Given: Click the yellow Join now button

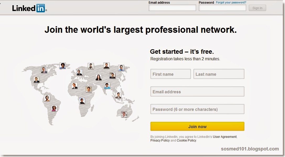Looking at the screenshot, I should point(197,127).
